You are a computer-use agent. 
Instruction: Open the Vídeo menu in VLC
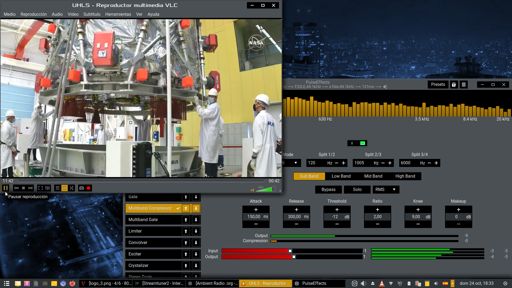pyautogui.click(x=73, y=14)
